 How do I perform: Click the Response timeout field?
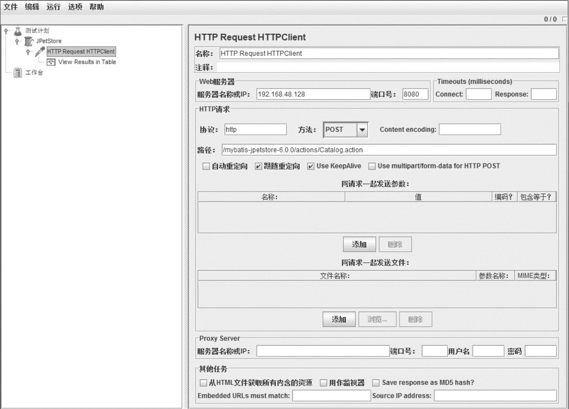point(544,94)
